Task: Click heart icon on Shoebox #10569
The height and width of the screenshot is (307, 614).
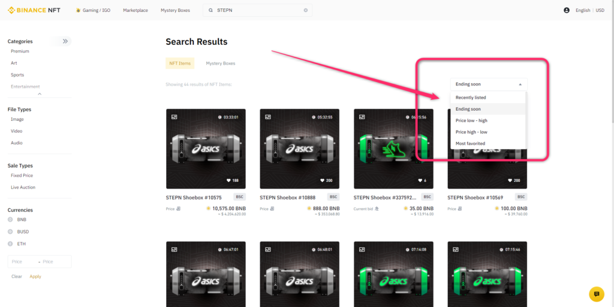Action: 510,181
